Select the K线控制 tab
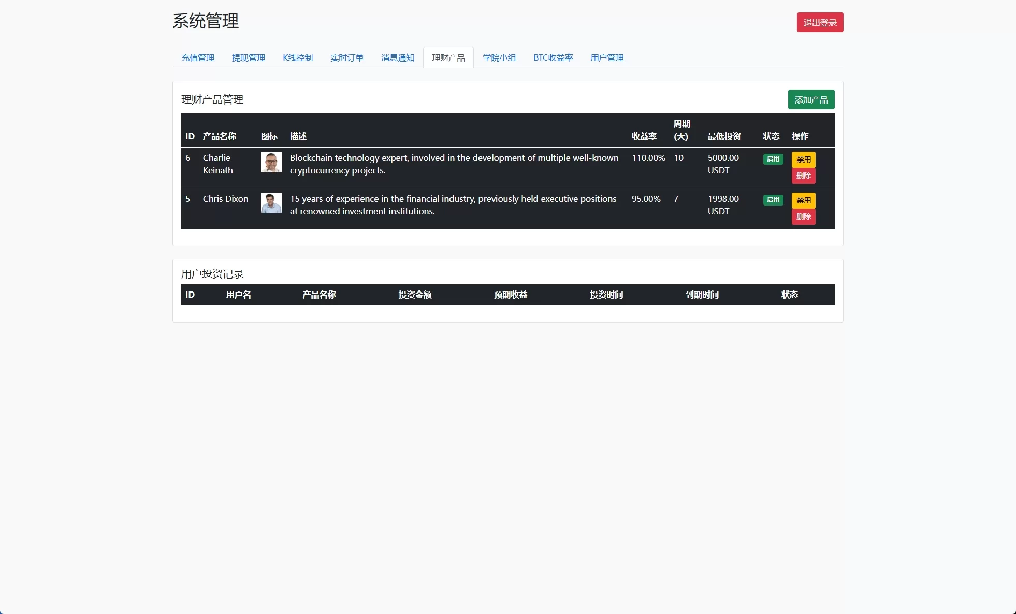Screen dimensions: 1016x614 [298, 58]
